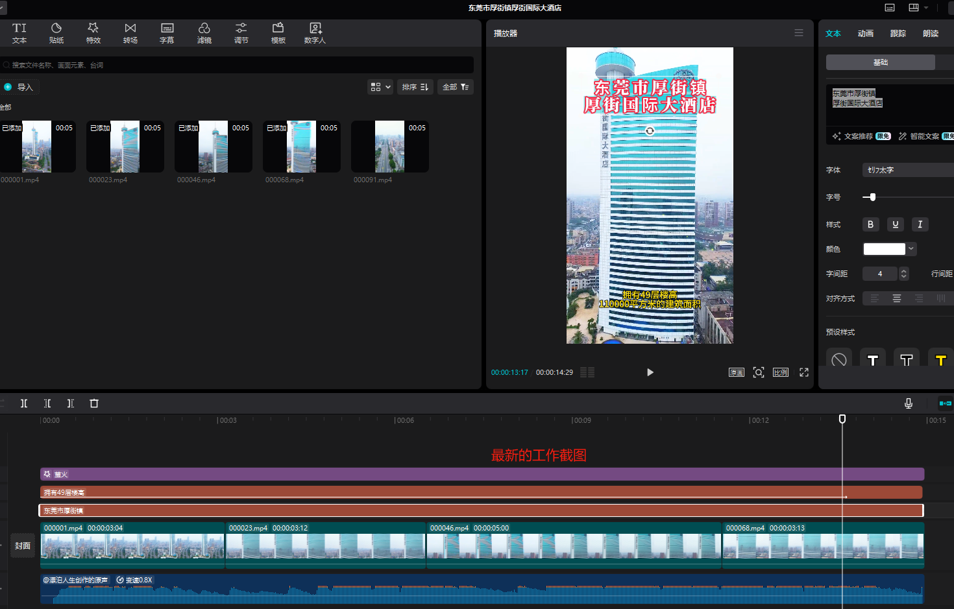Open the 模板 templates panel
Screen dimensions: 954x609
pyautogui.click(x=278, y=33)
